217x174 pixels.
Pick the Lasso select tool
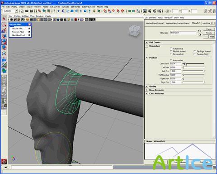pyautogui.click(x=4, y=24)
